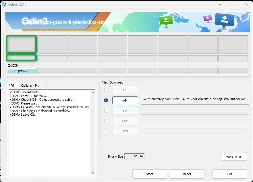The height and width of the screenshot is (182, 253).
Task: Click the purple download bubble icon
Action: [x=207, y=19]
